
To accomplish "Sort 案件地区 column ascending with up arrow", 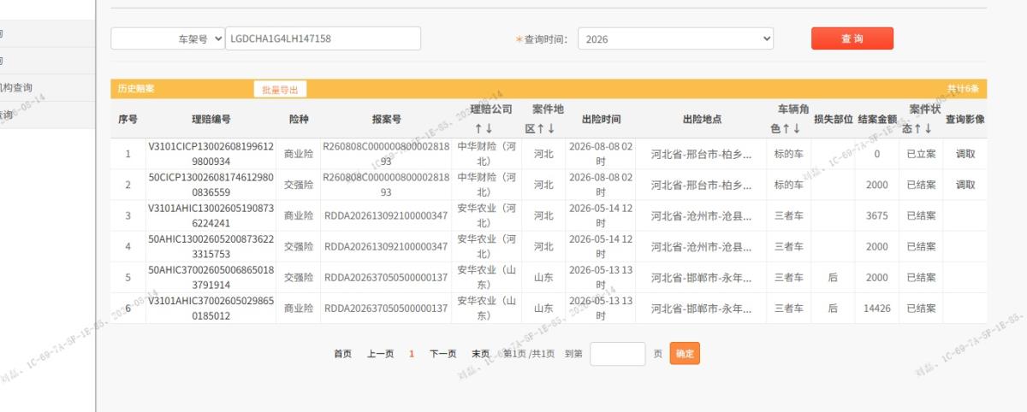I will tap(541, 128).
